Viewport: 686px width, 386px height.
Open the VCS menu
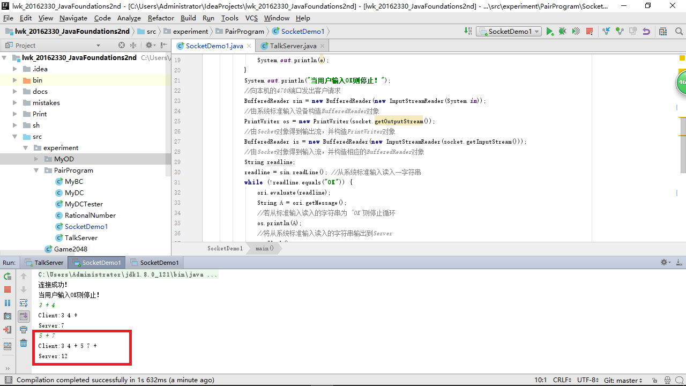click(x=251, y=18)
